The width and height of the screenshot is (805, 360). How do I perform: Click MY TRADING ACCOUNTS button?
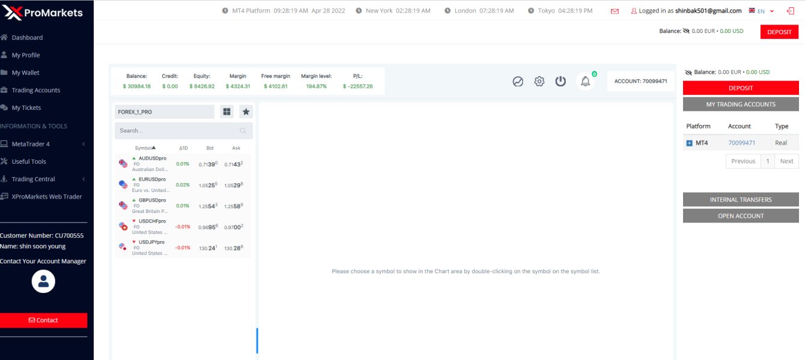[741, 104]
